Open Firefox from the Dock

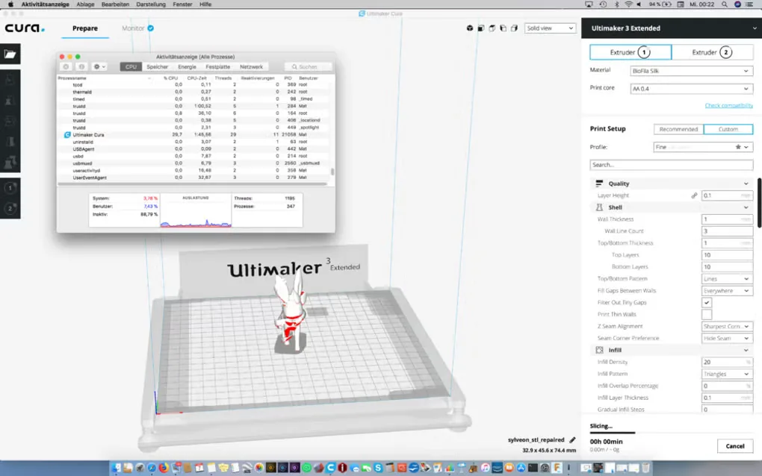point(164,468)
